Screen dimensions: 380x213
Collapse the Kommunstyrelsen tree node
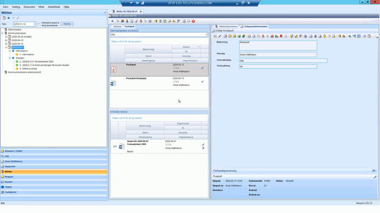point(2,33)
